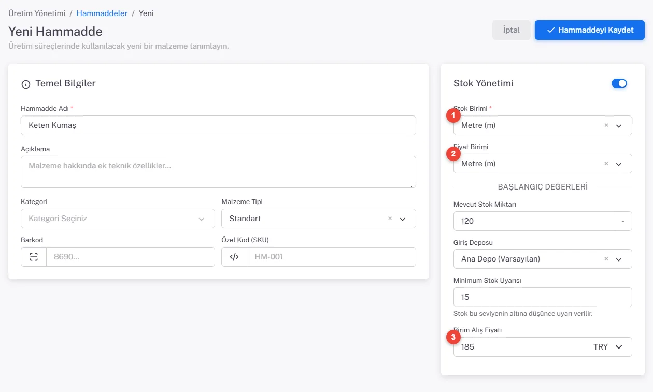
Task: Open the Fiyat Birimi dropdown
Action: [618, 164]
